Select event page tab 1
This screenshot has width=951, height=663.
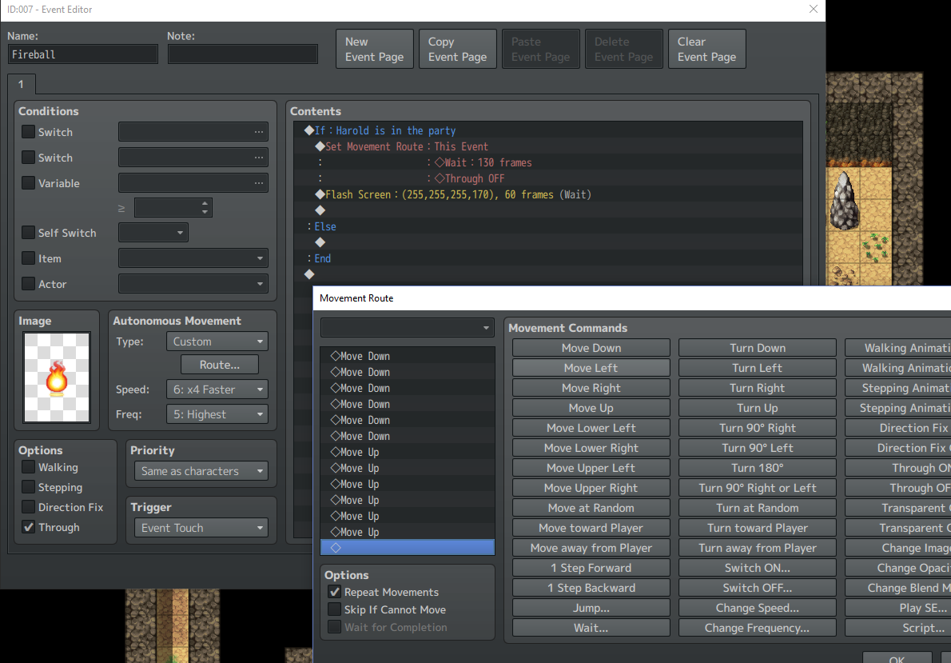tap(22, 85)
